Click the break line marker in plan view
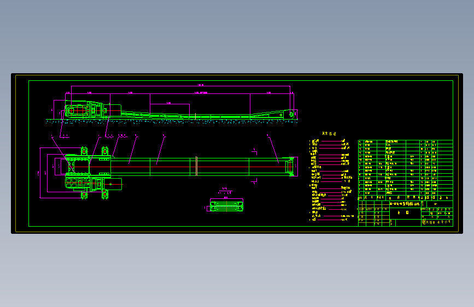Viewport: 474px width, 307px height. (x=196, y=166)
